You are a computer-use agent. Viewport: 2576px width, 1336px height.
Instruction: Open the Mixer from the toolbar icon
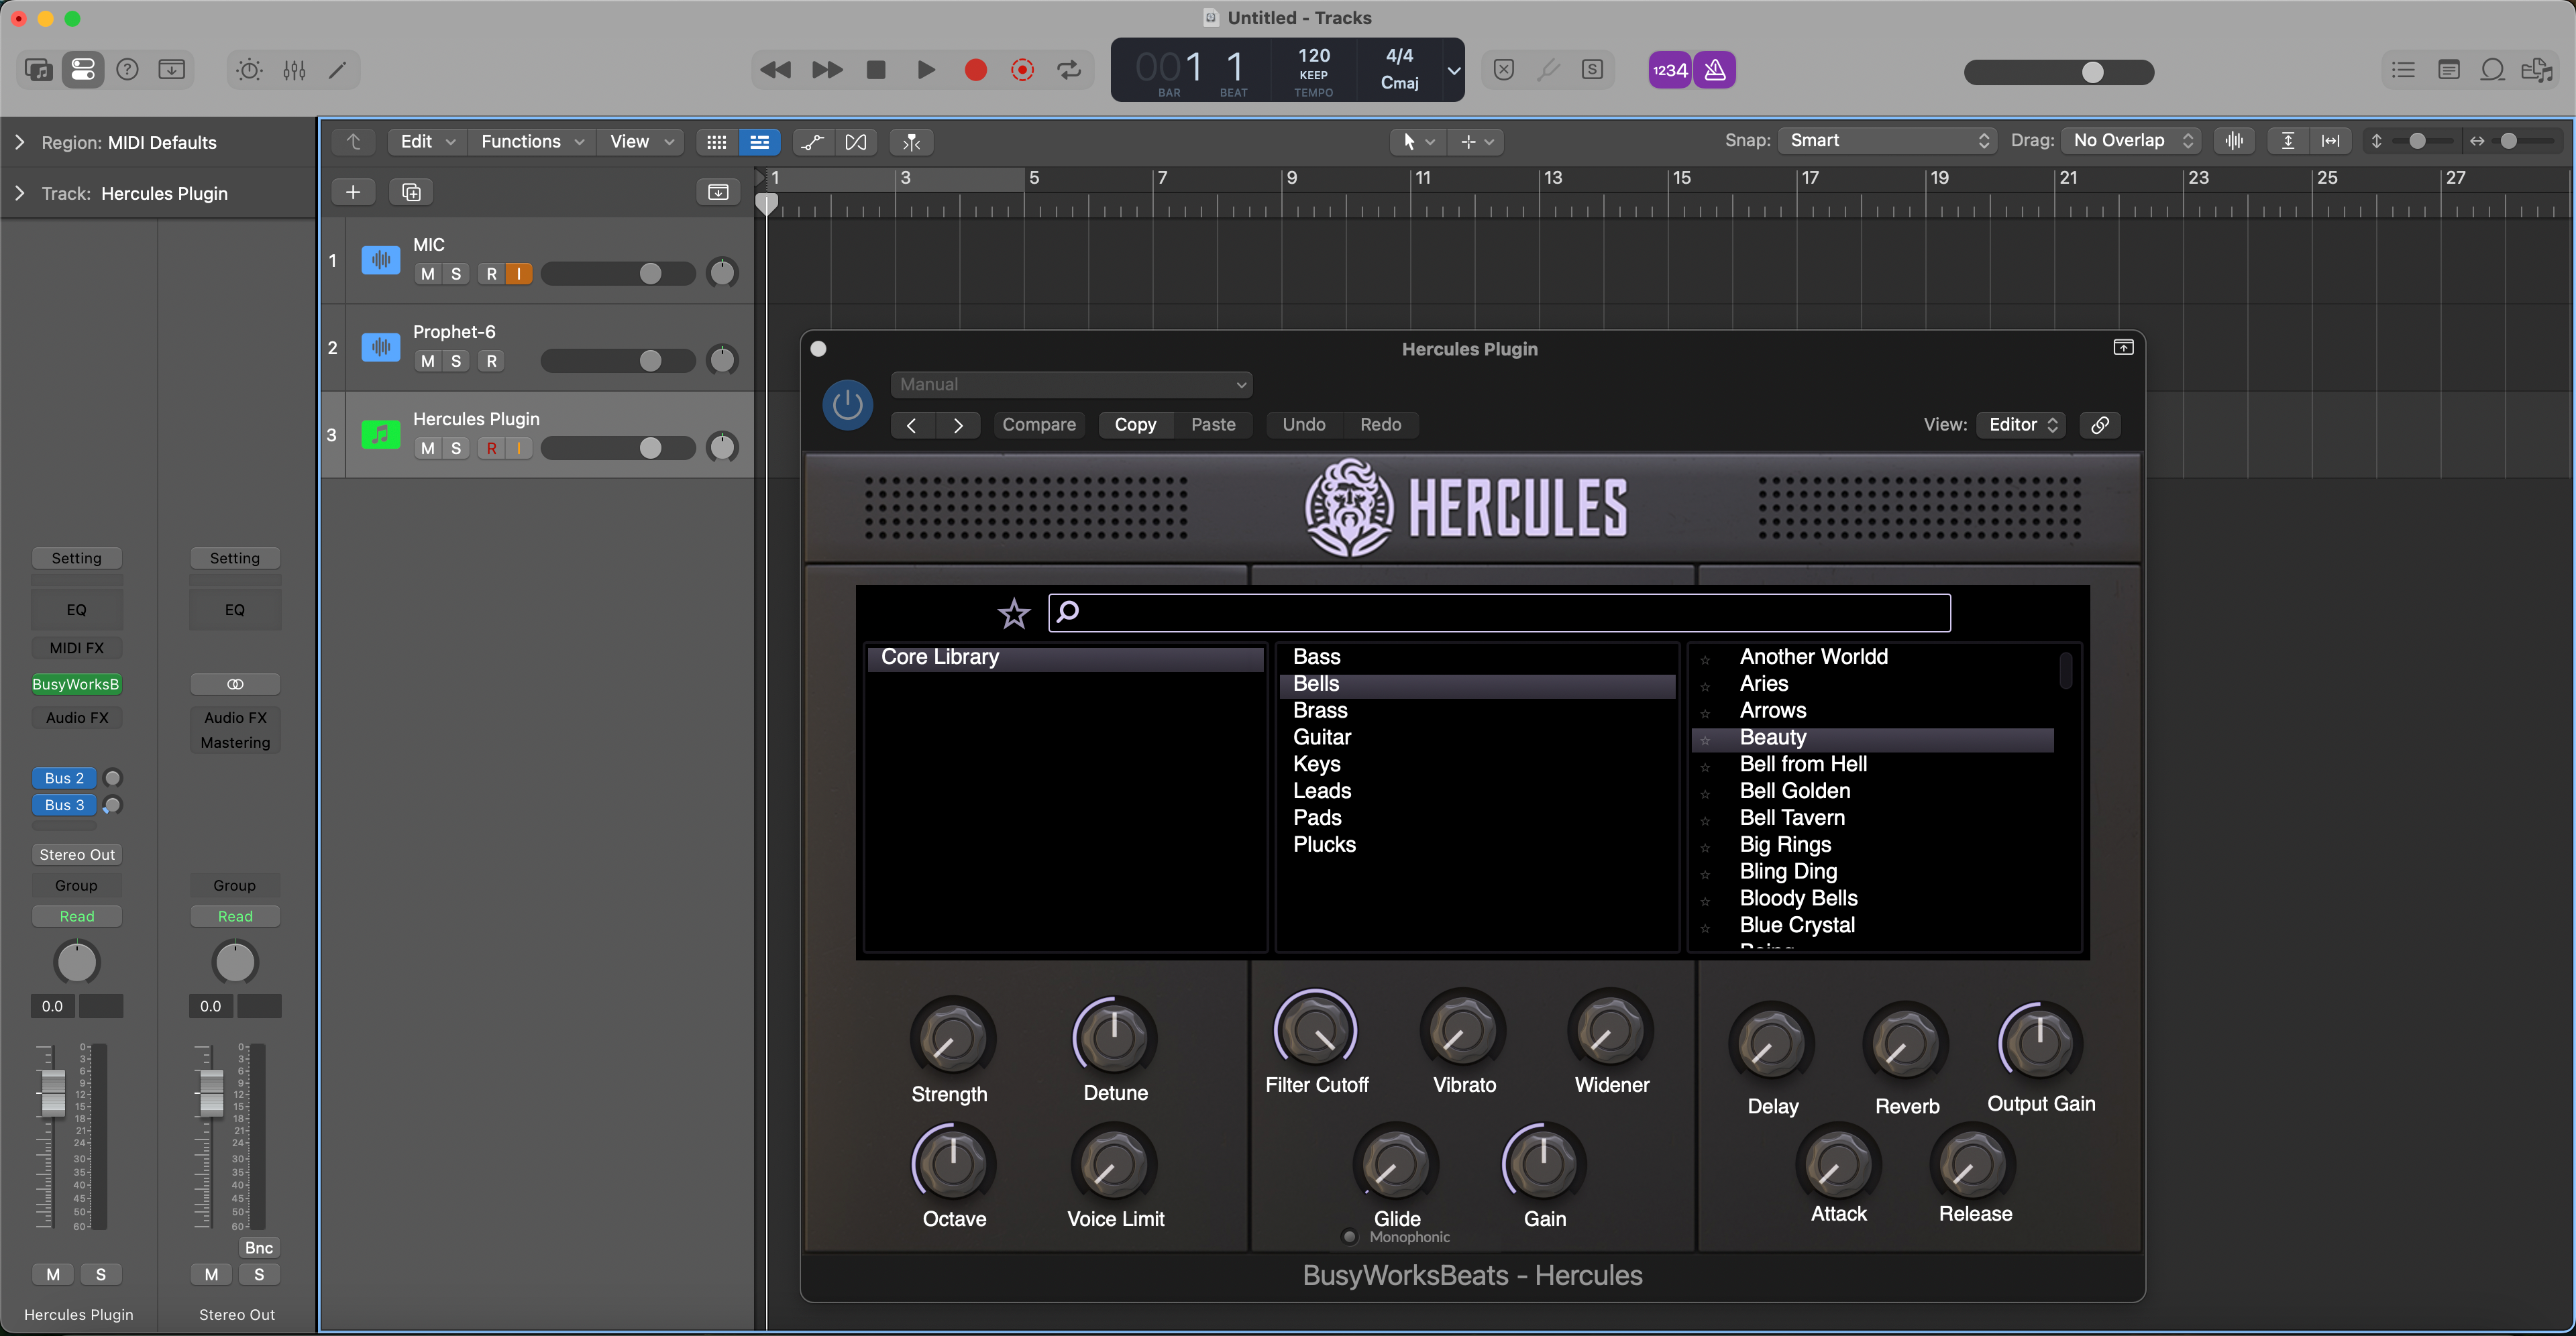point(294,70)
